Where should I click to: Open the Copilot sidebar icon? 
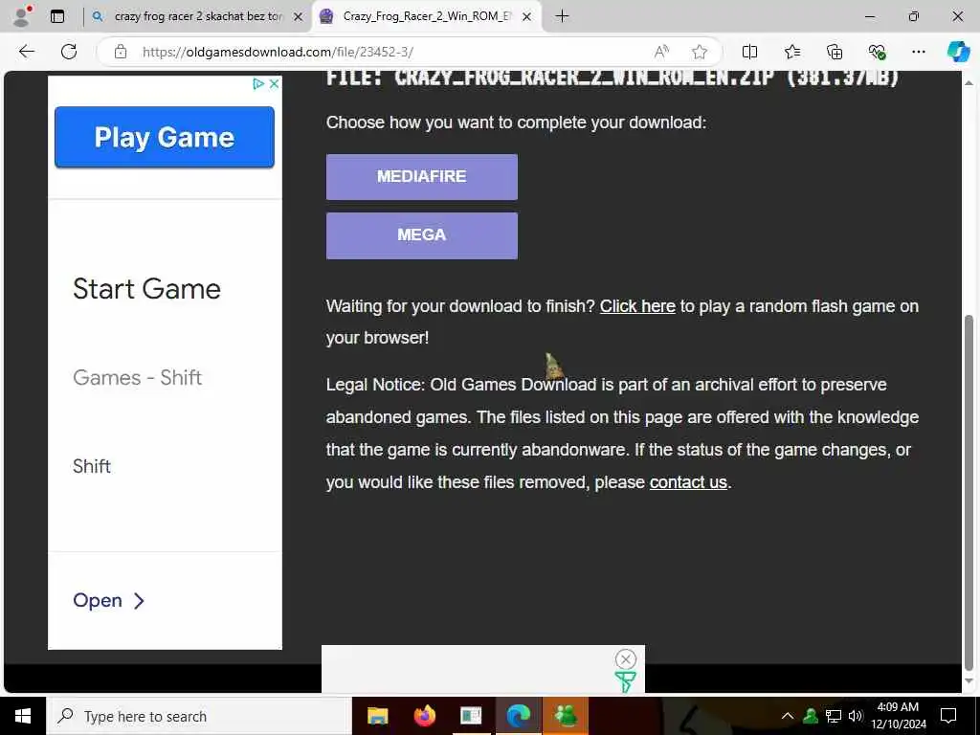point(958,52)
